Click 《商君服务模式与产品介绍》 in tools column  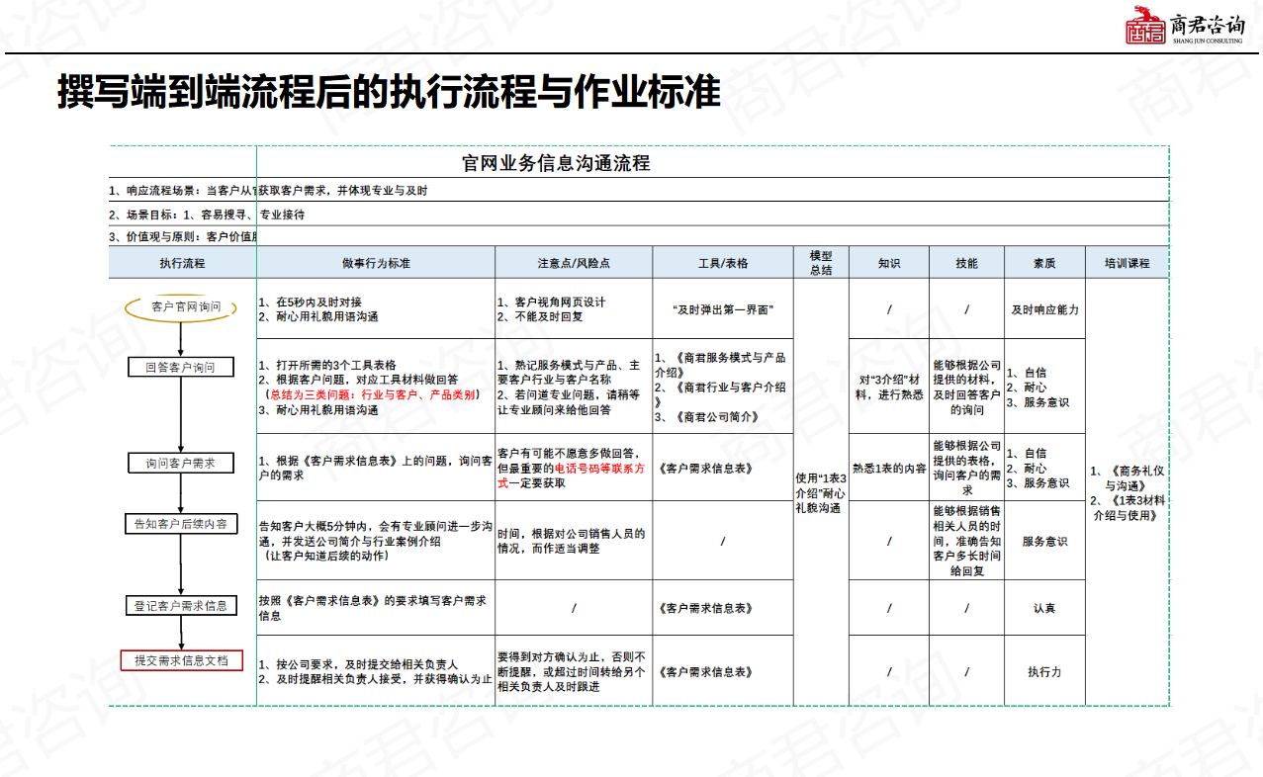point(720,365)
